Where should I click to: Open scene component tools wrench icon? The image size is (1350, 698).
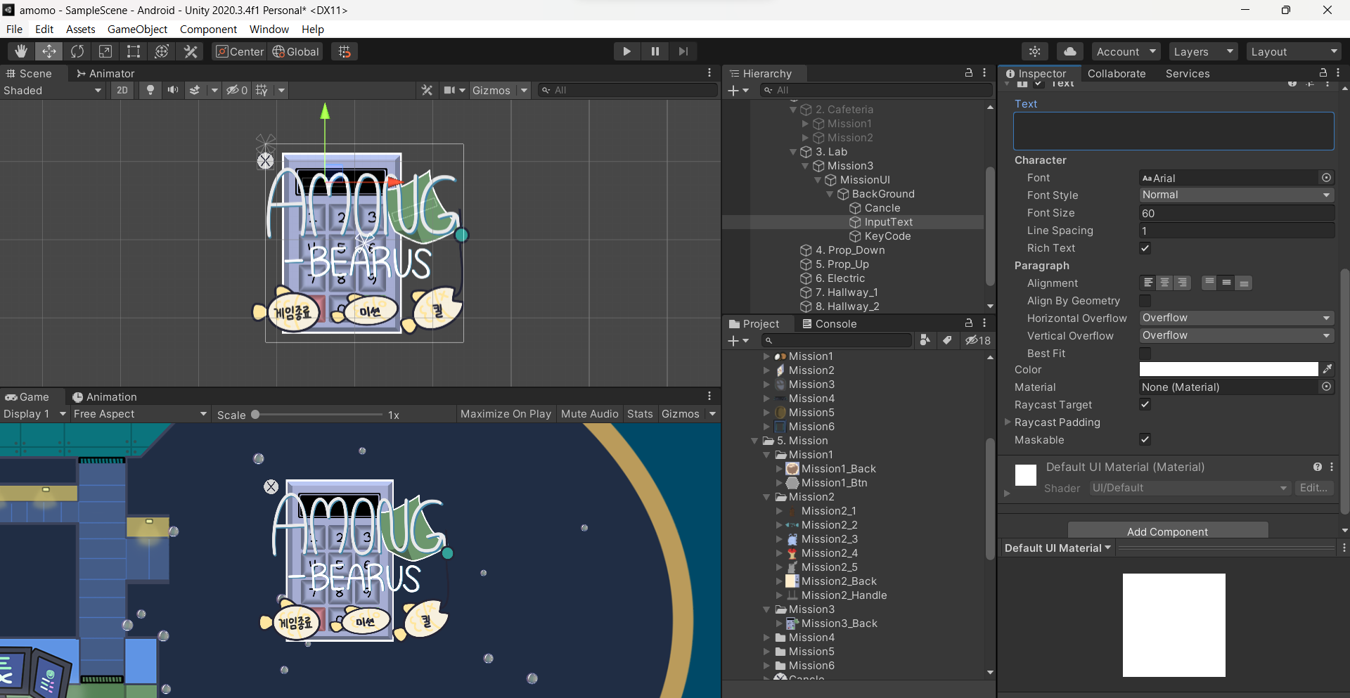pyautogui.click(x=427, y=90)
